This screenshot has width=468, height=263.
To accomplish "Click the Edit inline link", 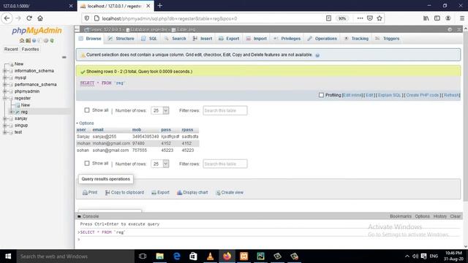I will [x=352, y=95].
